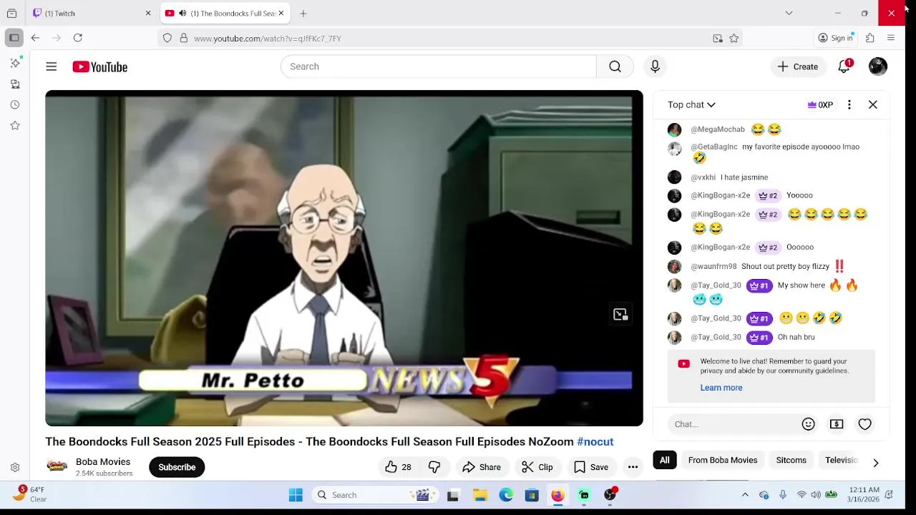The width and height of the screenshot is (916, 515).
Task: Select From Boba Movies chip
Action: point(722,460)
